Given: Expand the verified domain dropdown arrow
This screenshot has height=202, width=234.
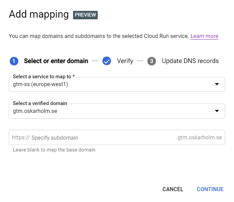Looking at the screenshot, I should coord(217,111).
